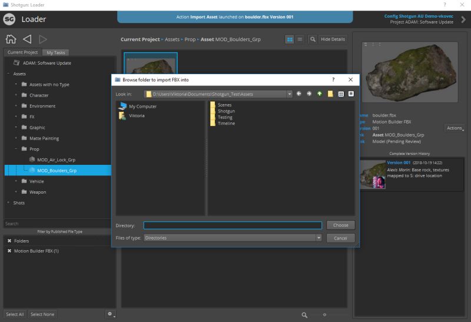Open filter settings gear menu
The width and height of the screenshot is (471, 322).
[110, 314]
